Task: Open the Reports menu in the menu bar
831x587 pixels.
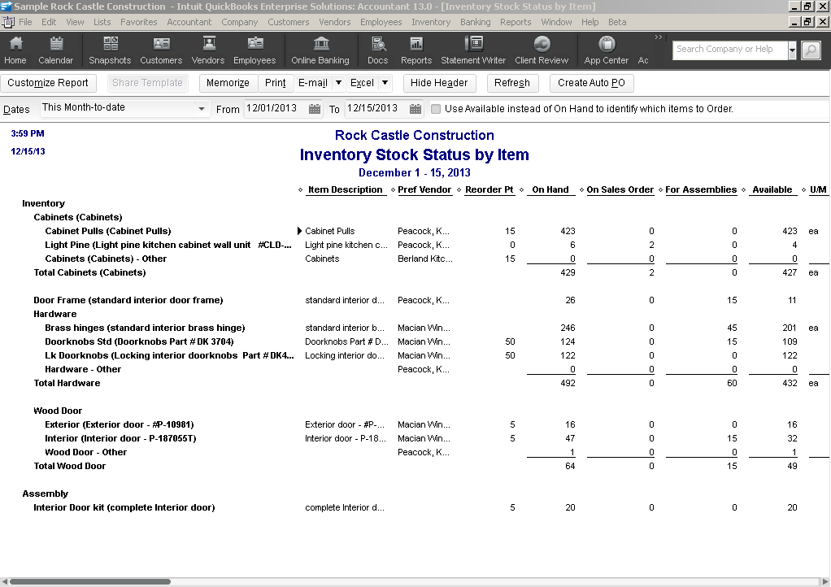Action: click(x=516, y=22)
